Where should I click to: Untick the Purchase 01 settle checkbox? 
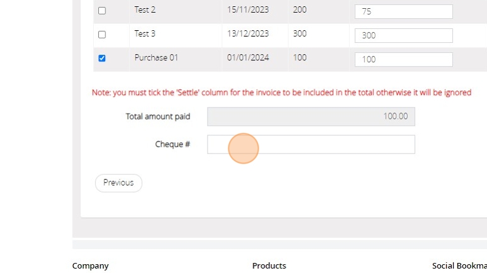102,58
